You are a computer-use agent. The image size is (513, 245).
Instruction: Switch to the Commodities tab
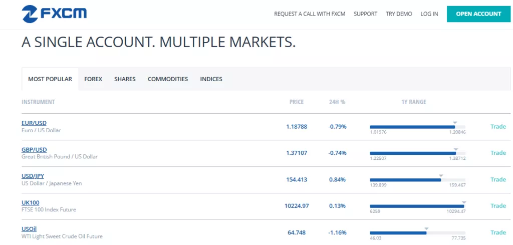(168, 79)
